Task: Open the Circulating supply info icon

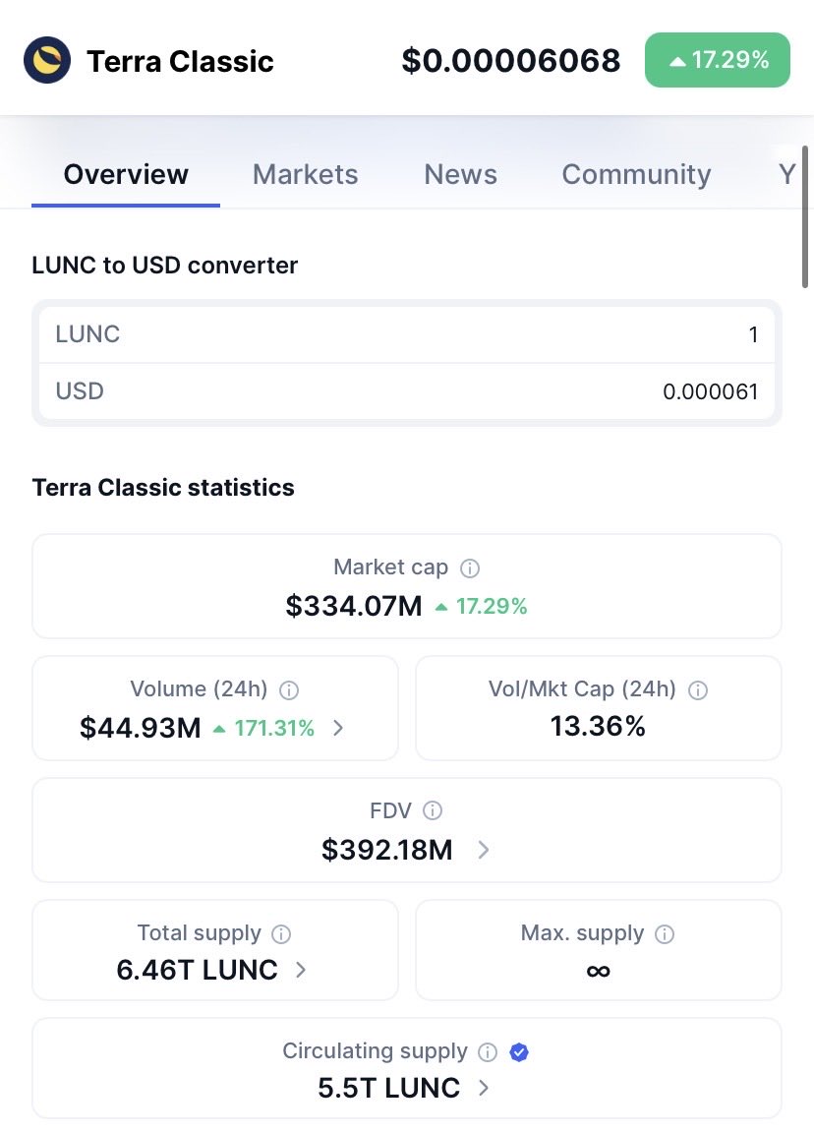Action: tap(488, 1051)
